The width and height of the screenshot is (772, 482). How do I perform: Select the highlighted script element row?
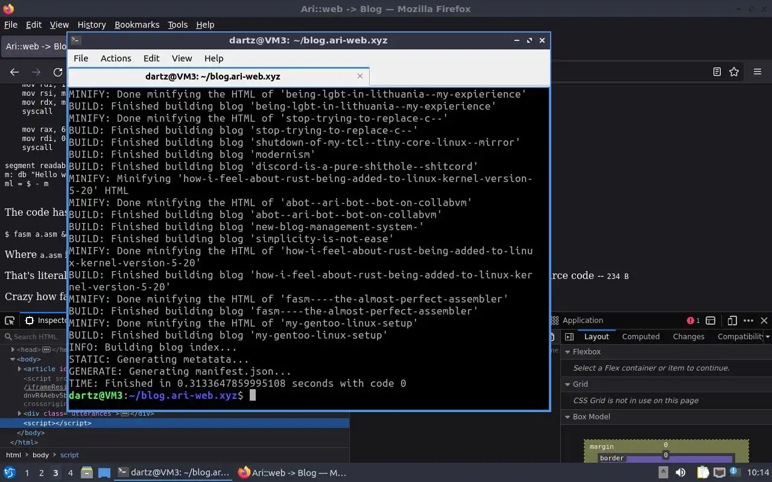click(x=174, y=423)
